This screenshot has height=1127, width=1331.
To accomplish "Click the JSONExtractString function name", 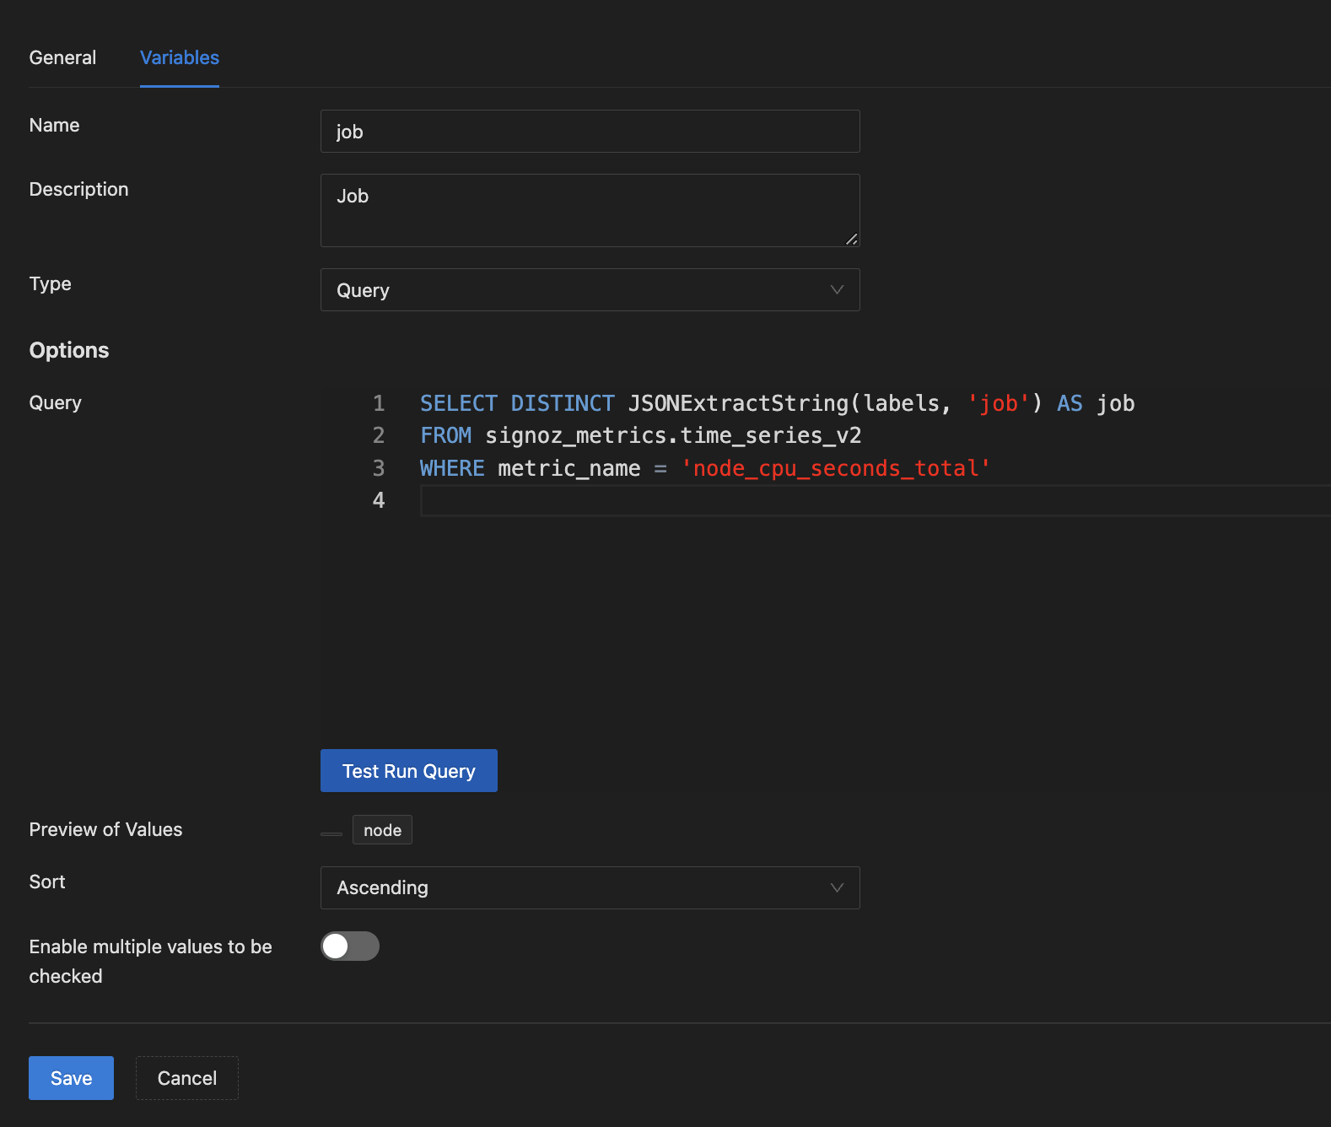I will click(738, 403).
